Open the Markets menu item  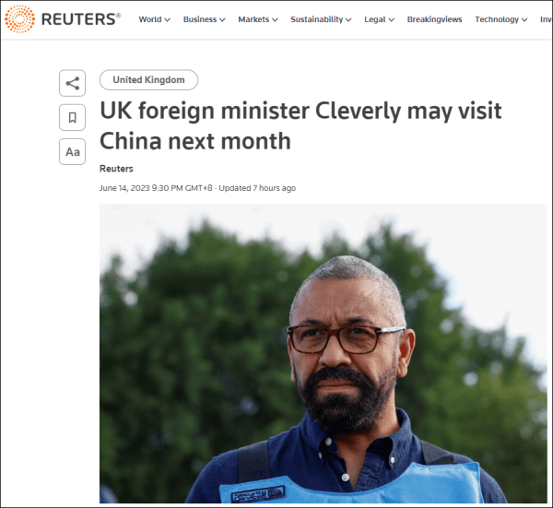[253, 19]
